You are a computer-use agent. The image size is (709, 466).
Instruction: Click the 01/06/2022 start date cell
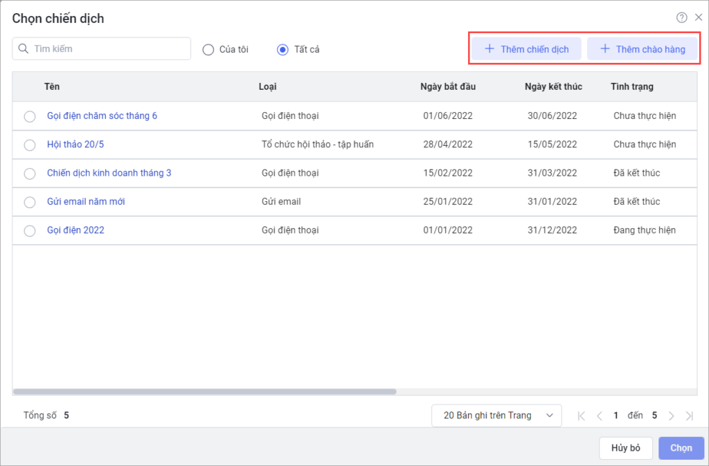[x=448, y=115]
